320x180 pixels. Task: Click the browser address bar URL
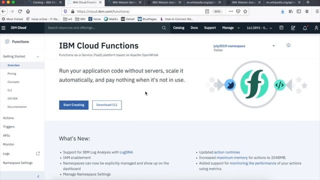point(103,11)
